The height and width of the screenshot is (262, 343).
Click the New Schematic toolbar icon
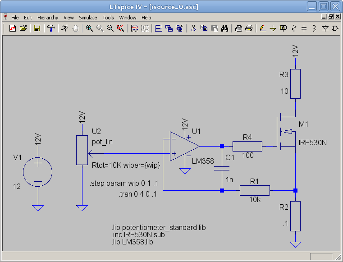point(13,28)
